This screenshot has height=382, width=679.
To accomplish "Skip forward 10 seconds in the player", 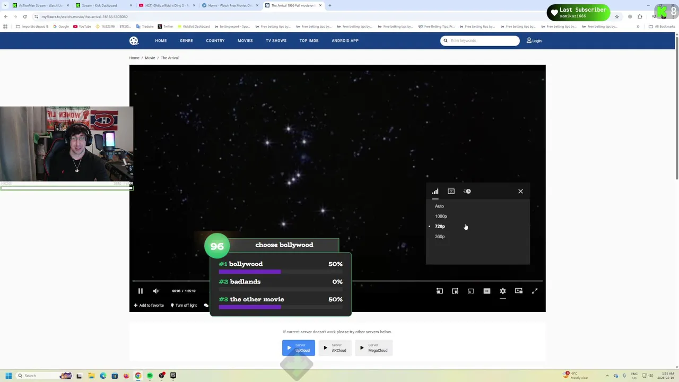I will click(x=455, y=291).
